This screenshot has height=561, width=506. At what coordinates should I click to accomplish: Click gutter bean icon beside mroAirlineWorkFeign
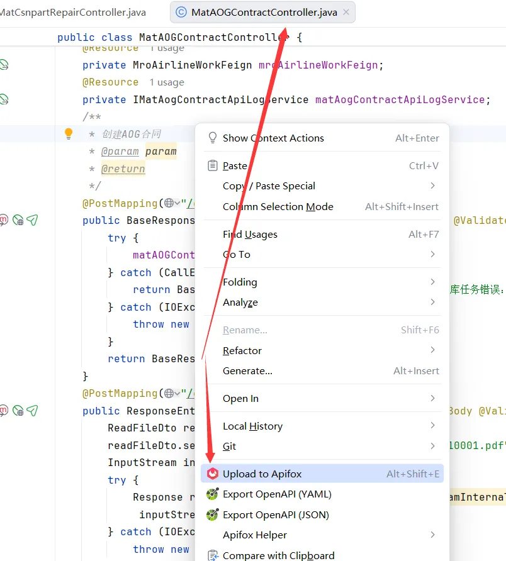(x=4, y=65)
